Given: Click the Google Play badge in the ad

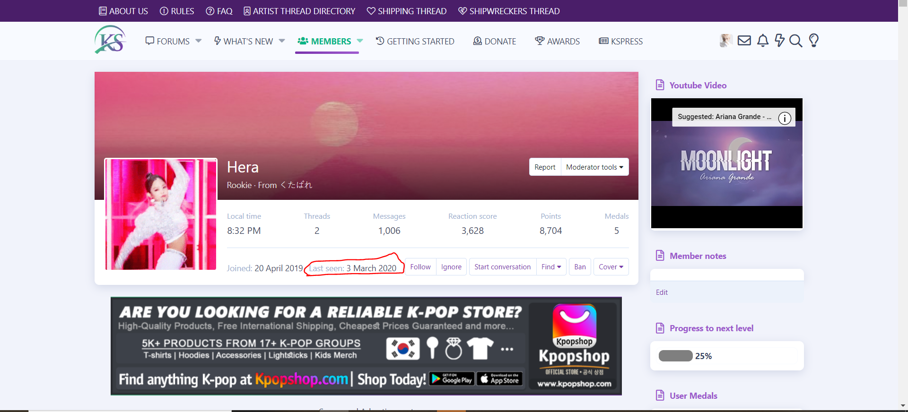Looking at the screenshot, I should 452,379.
